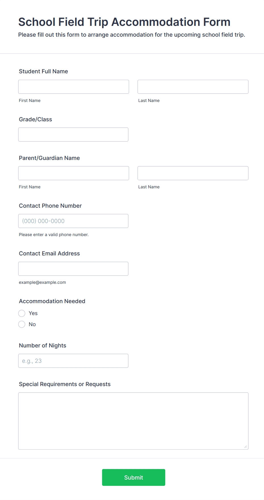The height and width of the screenshot is (500, 264).
Task: Click the textarea resize handle corner
Action: tap(246, 447)
